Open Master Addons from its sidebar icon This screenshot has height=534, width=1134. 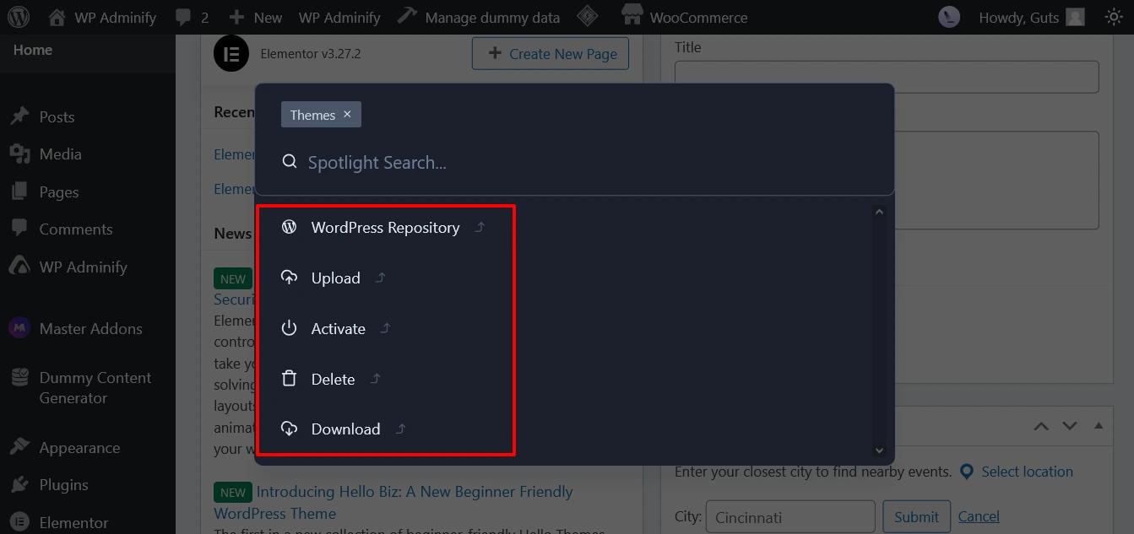[x=19, y=327]
